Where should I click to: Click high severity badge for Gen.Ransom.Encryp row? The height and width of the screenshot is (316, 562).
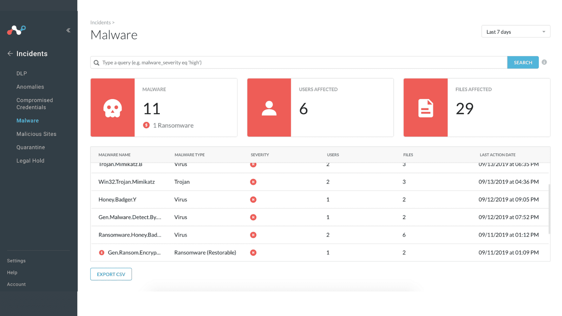click(x=253, y=252)
